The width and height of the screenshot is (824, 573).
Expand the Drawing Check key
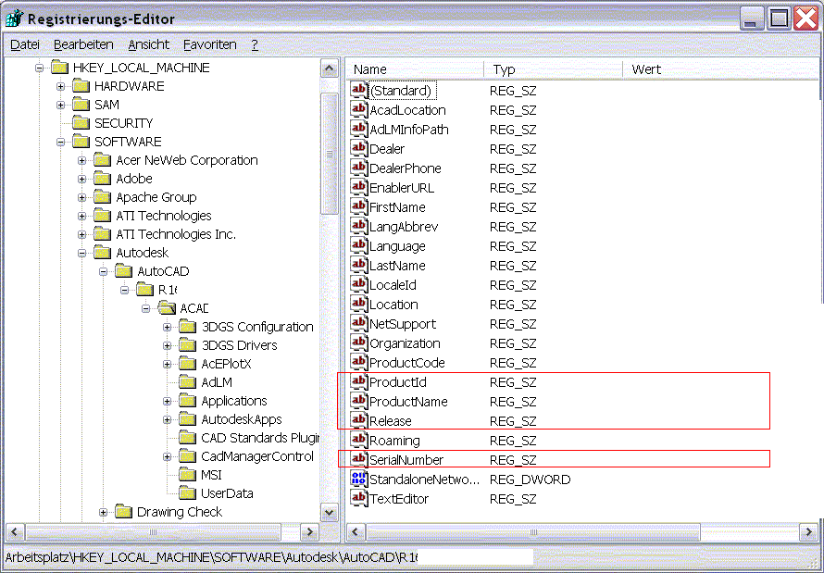point(103,512)
